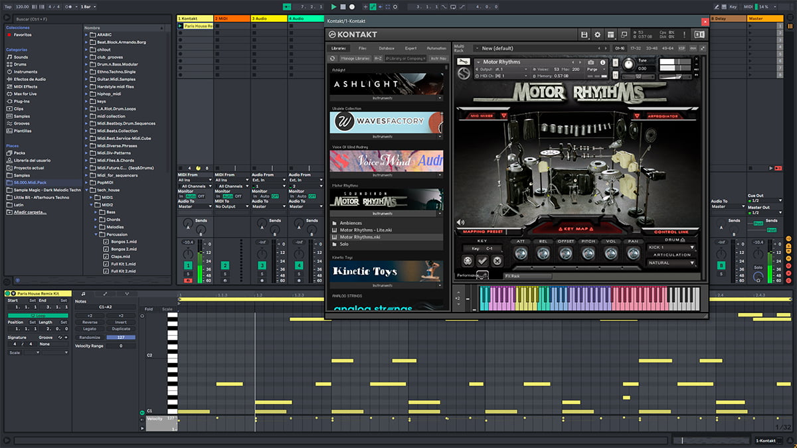Screen dimensions: 797x448
Task: Open the Samples category
Action: pos(21,115)
